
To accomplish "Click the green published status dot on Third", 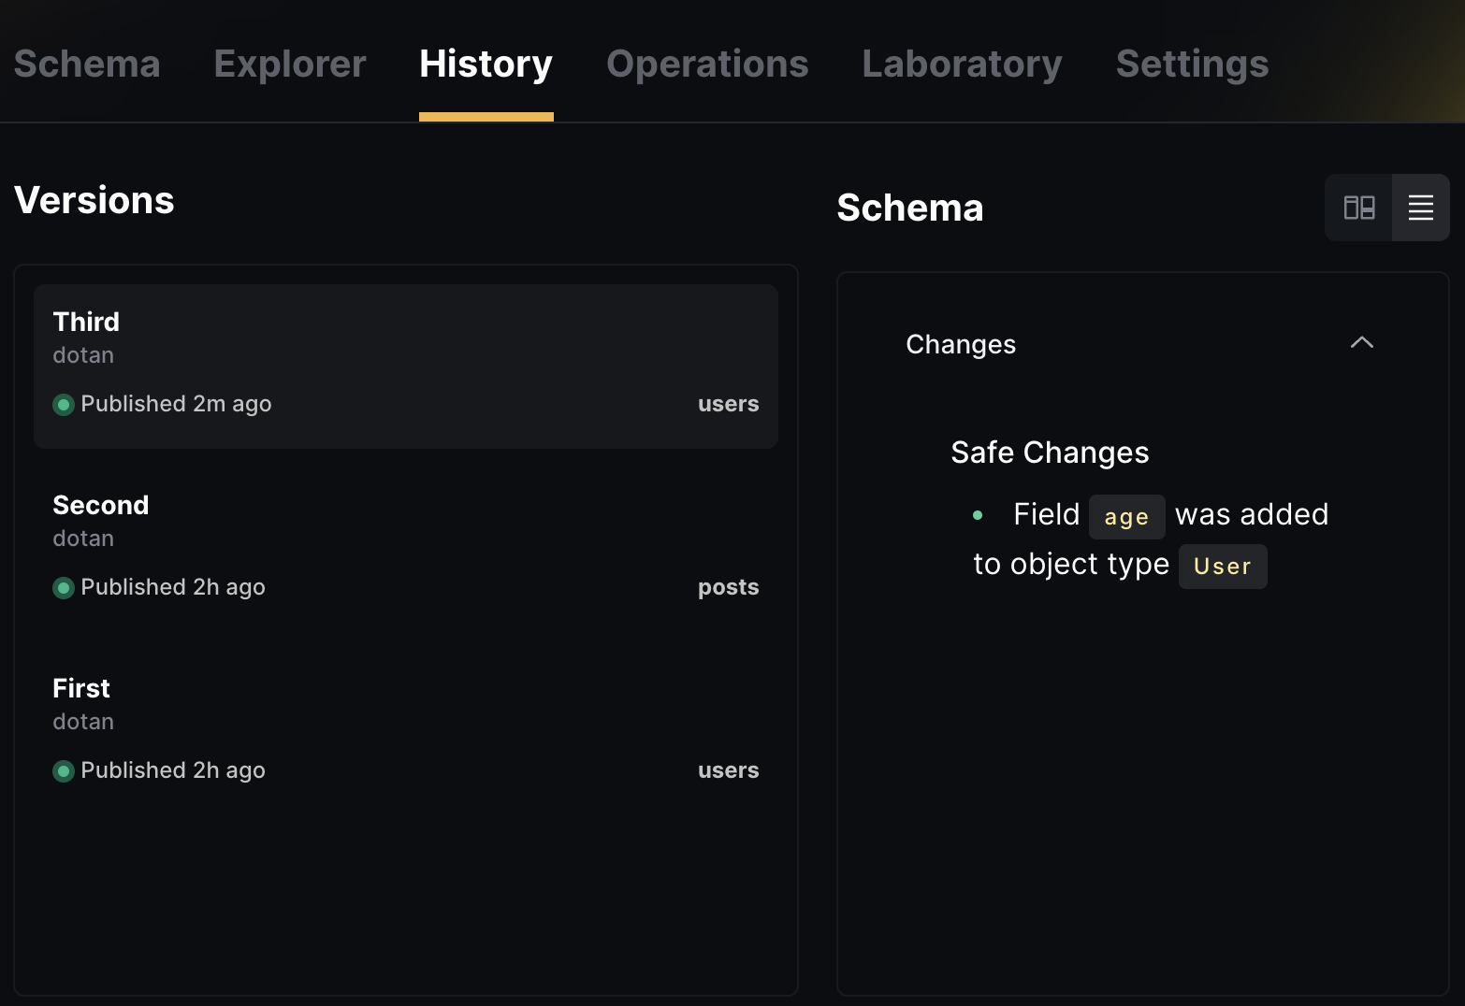I will point(63,404).
